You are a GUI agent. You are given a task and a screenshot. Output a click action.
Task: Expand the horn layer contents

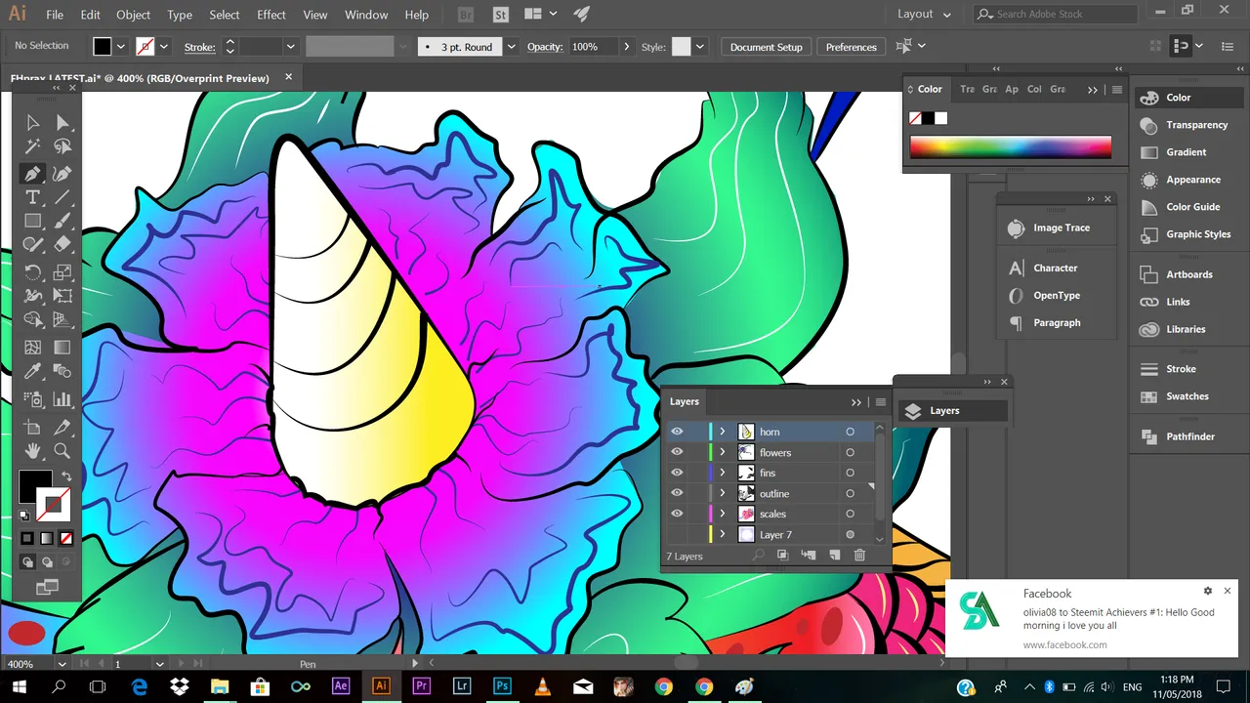[723, 432]
